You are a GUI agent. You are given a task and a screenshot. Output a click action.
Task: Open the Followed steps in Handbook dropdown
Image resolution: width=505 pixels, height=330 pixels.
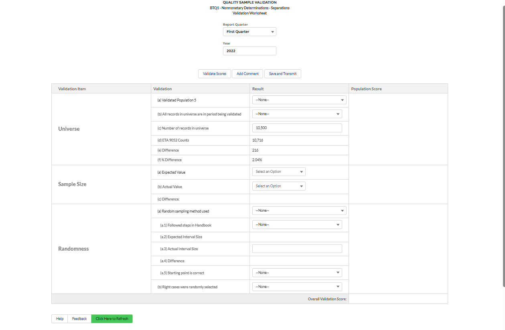click(x=297, y=225)
